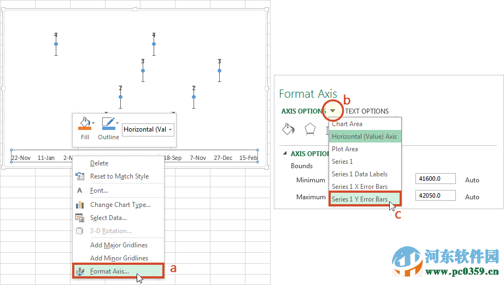The height and width of the screenshot is (285, 504).
Task: Click the Auto button beside Minimum
Action: coord(472,180)
